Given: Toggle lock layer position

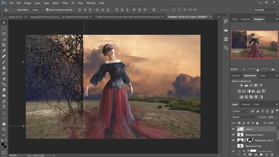Looking at the screenshot, I should click(x=248, y=123).
